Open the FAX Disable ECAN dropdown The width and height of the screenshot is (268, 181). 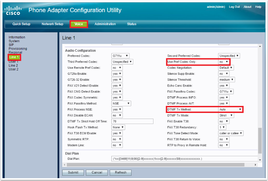click(x=117, y=115)
